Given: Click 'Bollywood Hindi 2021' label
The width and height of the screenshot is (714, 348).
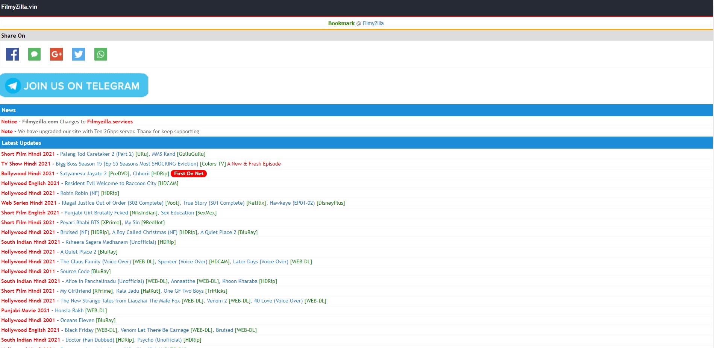Looking at the screenshot, I should coord(28,173).
